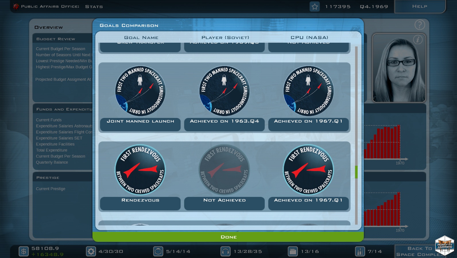Viewport: 457px width, 258px height.
Task: Click the Player (Soviet) column header
Action: 225,38
